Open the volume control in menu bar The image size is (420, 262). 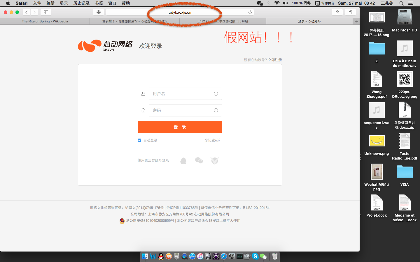[x=285, y=3]
